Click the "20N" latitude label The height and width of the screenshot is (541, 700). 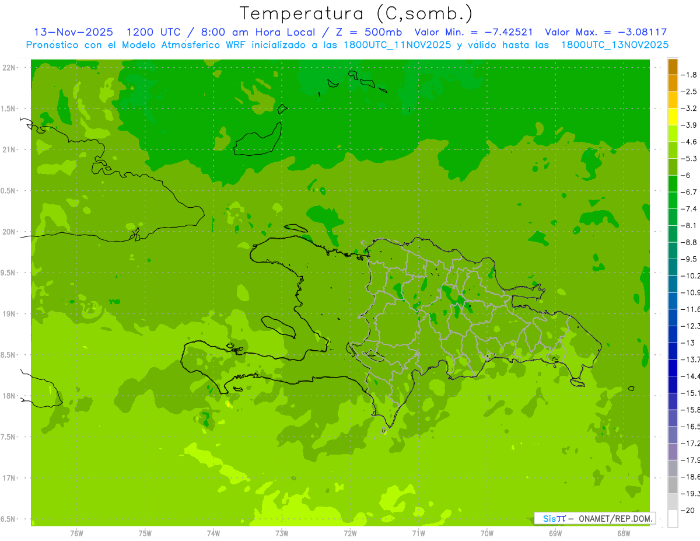click(x=9, y=232)
